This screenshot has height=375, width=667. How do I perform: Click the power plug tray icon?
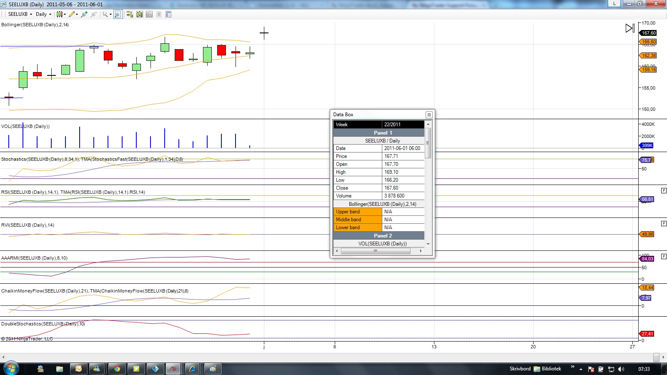601,369
